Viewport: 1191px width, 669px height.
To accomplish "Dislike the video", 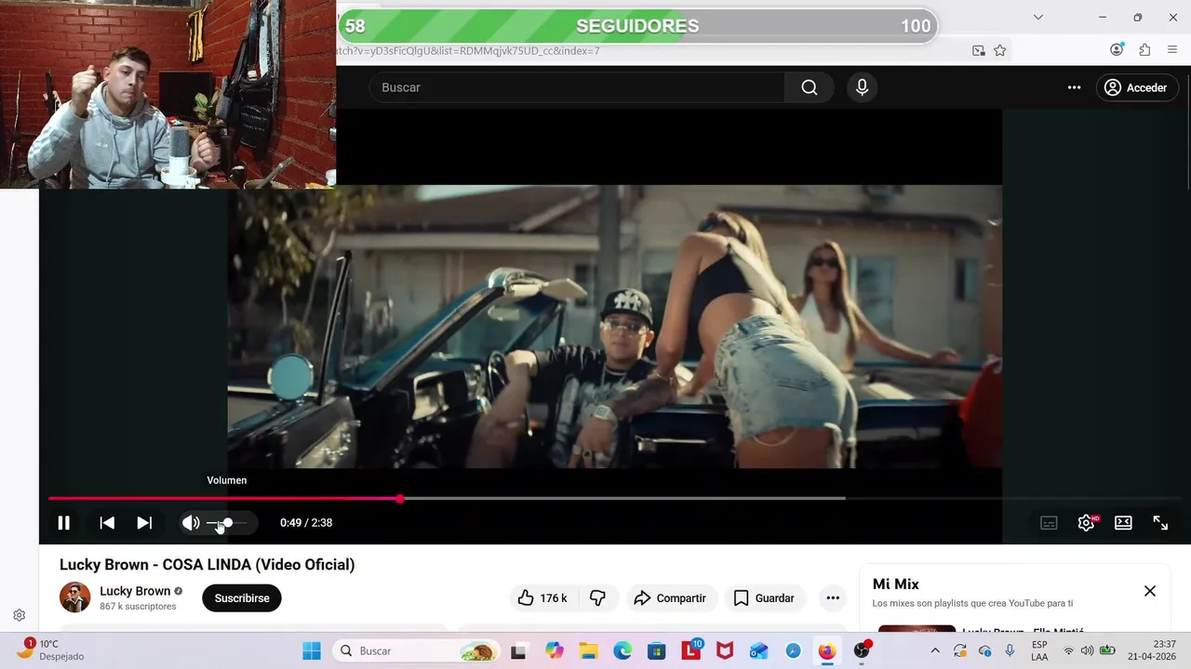I will 598,598.
